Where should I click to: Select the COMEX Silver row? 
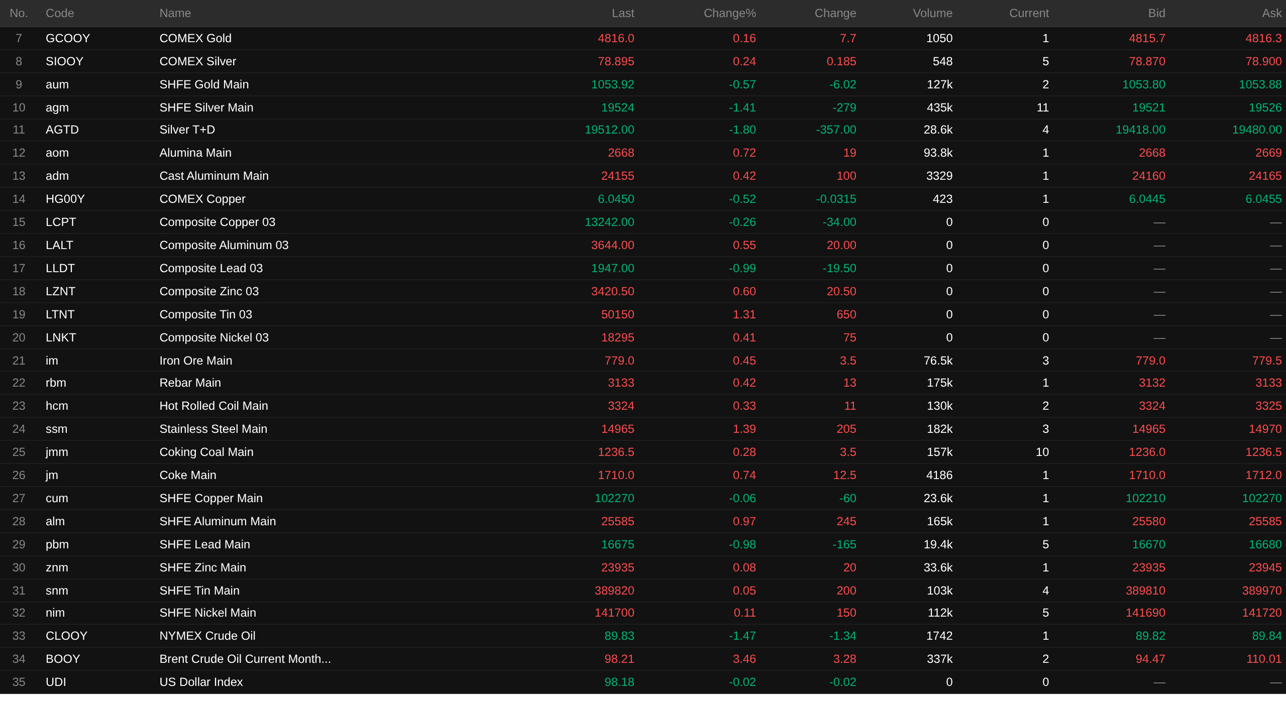coord(197,61)
